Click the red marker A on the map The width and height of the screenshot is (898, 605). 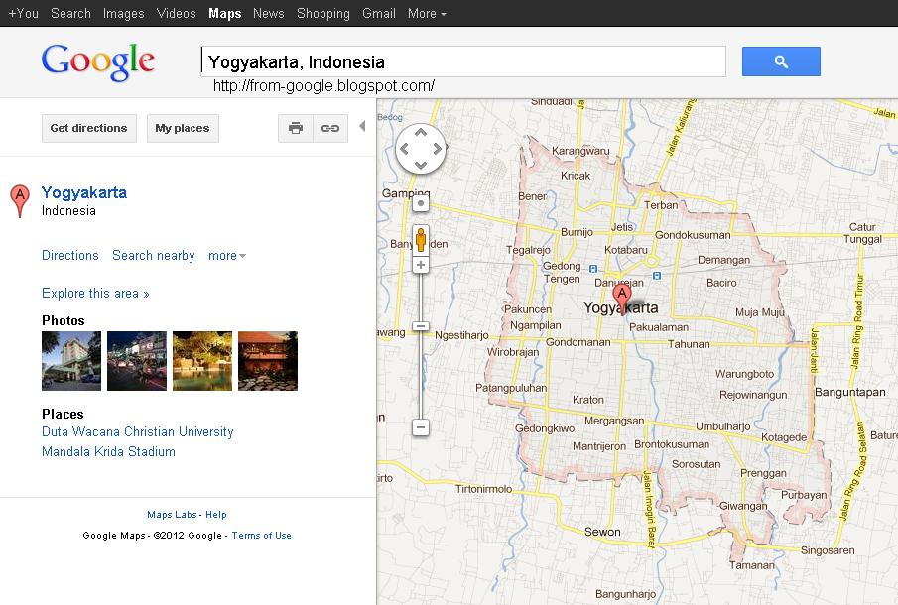[622, 298]
